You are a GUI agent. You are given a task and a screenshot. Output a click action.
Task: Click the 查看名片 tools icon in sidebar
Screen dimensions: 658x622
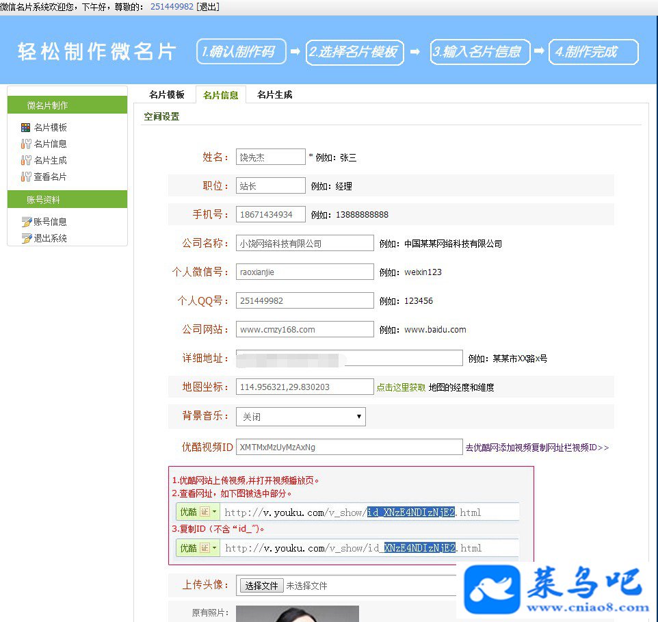[25, 177]
